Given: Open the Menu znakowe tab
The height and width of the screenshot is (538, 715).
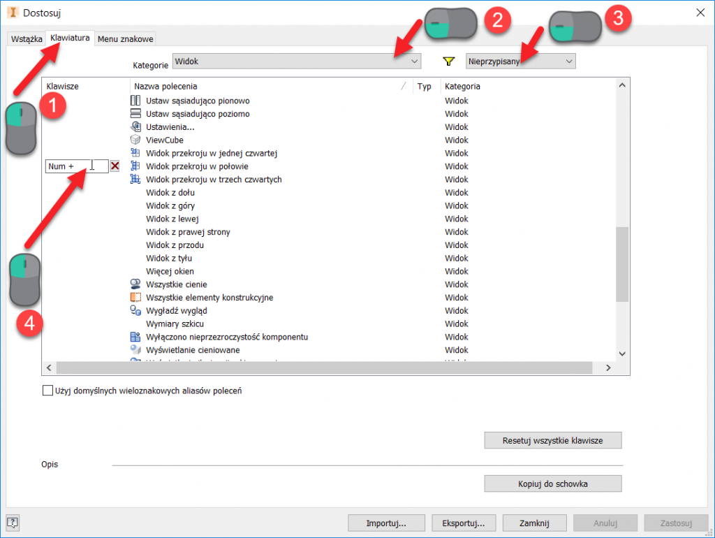Looking at the screenshot, I should coord(125,39).
